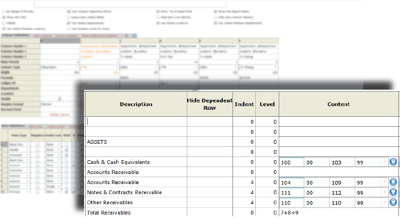Toggle Show the Title checkbox
This screenshot has height=218, width=400.
4,18
